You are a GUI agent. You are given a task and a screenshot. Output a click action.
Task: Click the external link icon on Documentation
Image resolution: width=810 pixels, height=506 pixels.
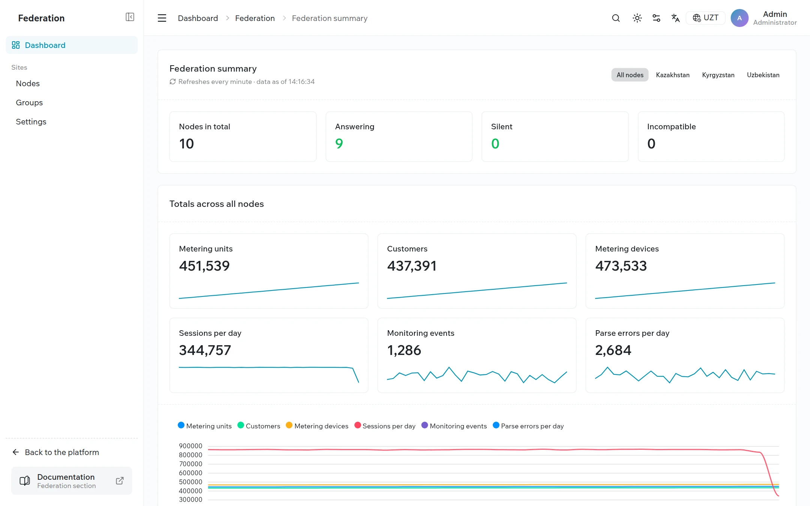pyautogui.click(x=120, y=481)
